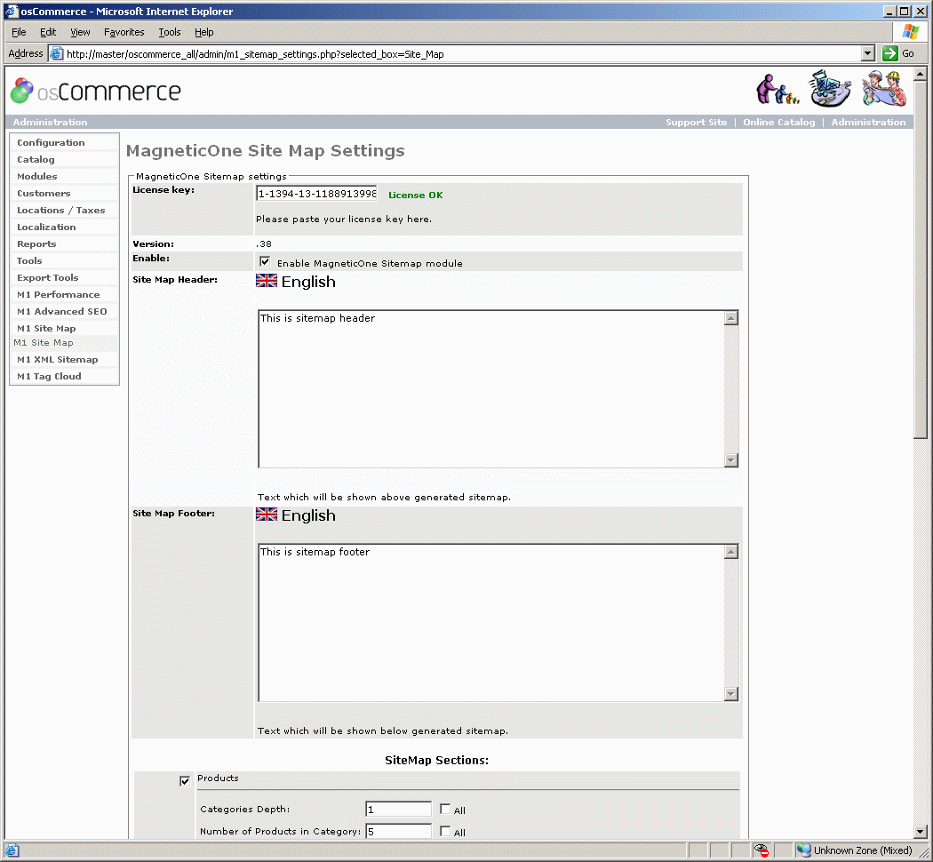The width and height of the screenshot is (933, 862).
Task: Click the UK flag beside Site Map Footer
Action: 267,515
